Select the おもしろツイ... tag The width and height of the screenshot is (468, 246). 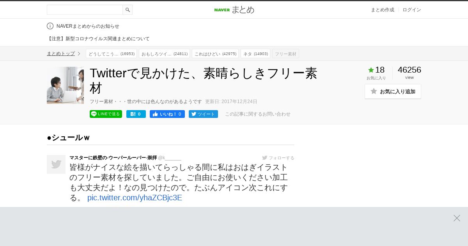click(164, 53)
